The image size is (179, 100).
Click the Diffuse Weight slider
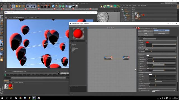point(164,44)
